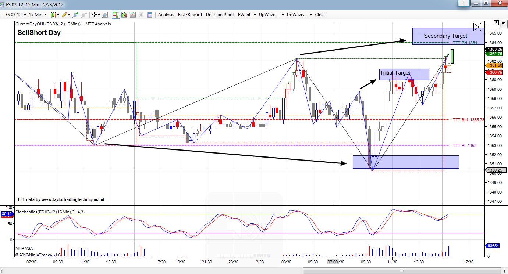Click the Zoom Out magnifier icon

pyautogui.click(x=84, y=15)
